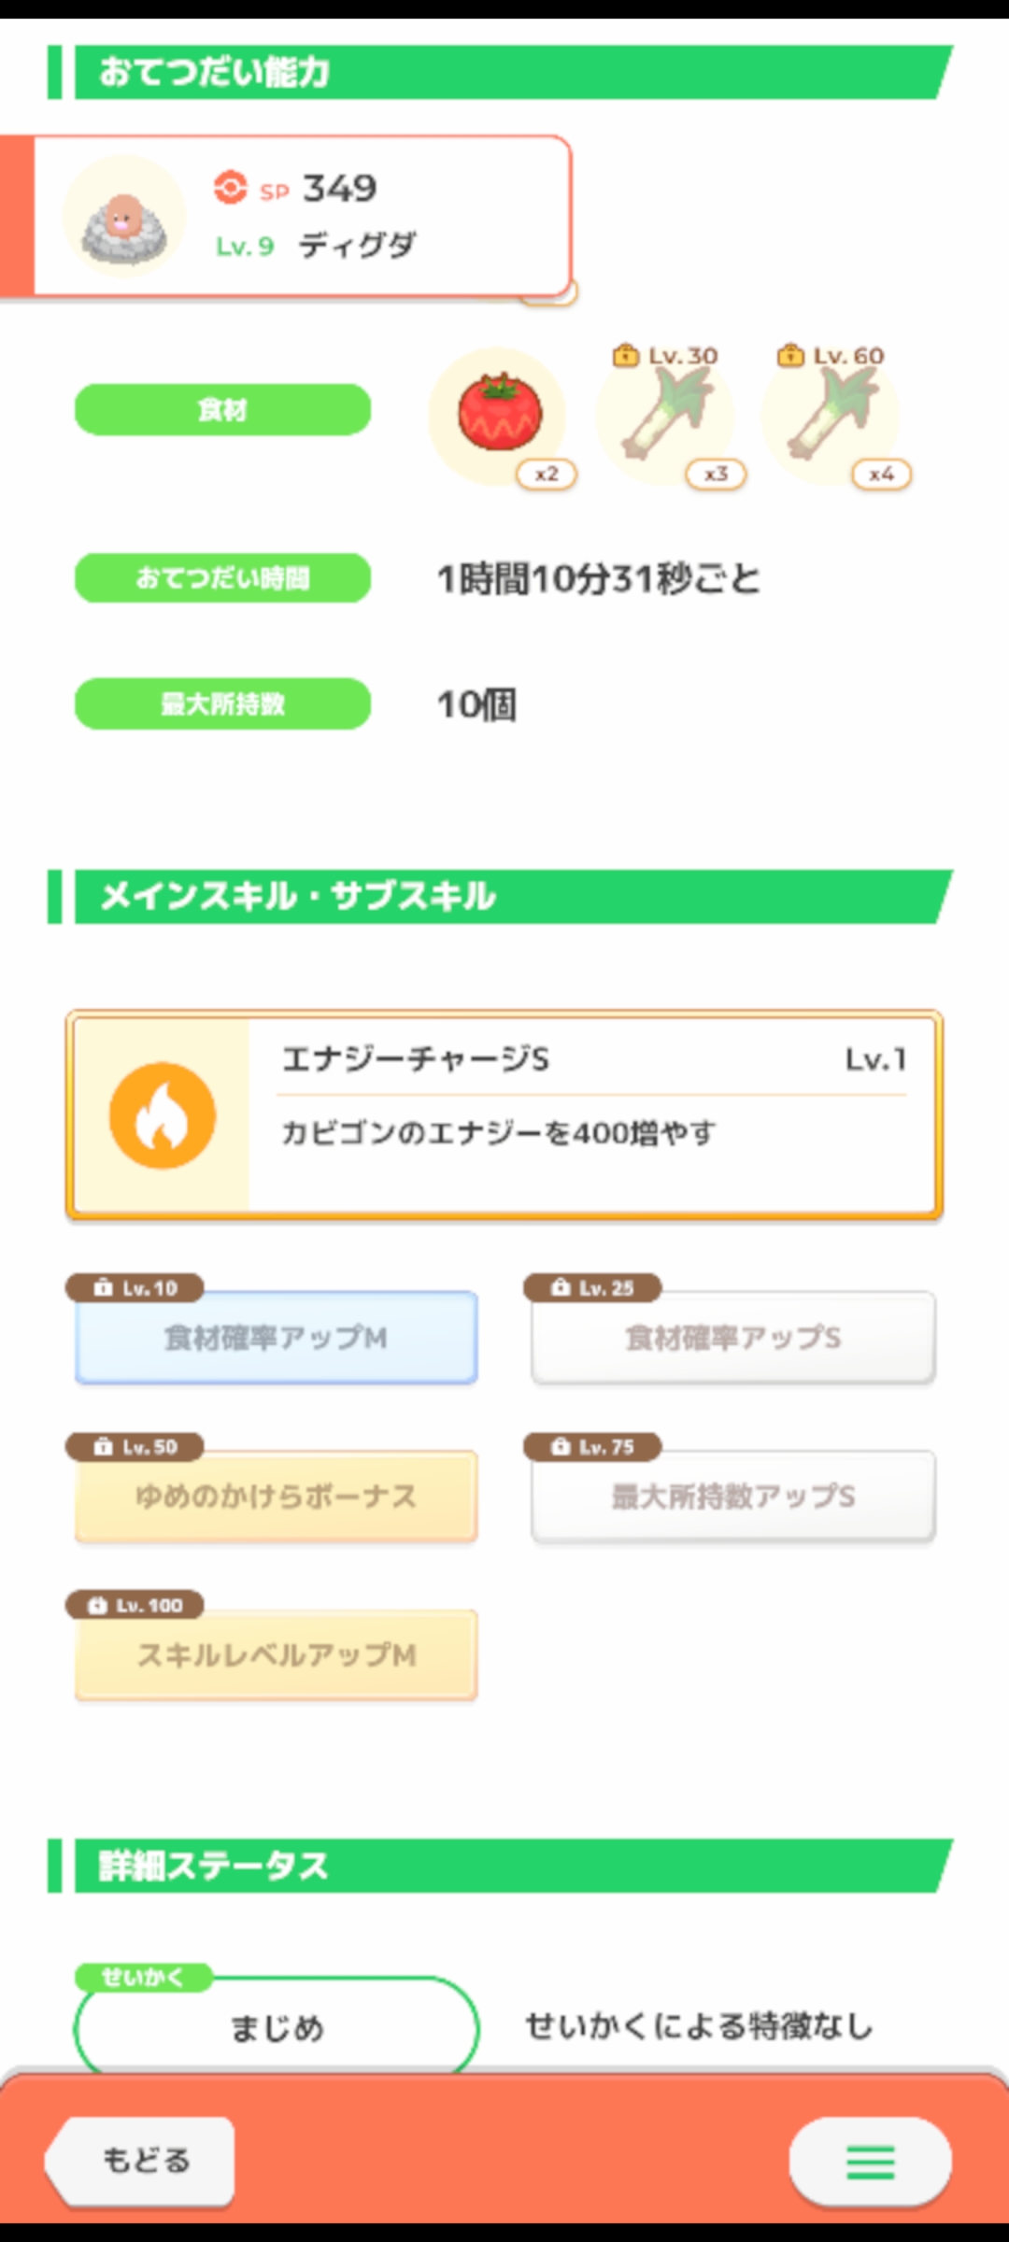Tap the orange flame main skill icon
1009x2242 pixels.
pyautogui.click(x=163, y=1115)
